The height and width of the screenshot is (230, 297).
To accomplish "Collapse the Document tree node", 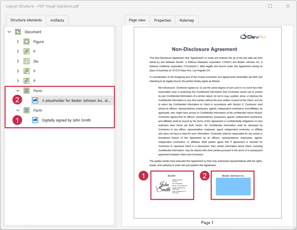I will click(x=9, y=32).
